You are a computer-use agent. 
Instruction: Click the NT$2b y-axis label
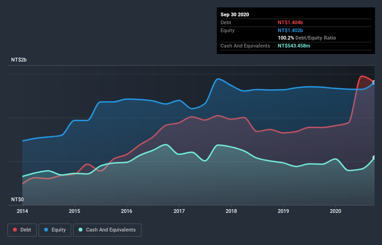(x=19, y=60)
